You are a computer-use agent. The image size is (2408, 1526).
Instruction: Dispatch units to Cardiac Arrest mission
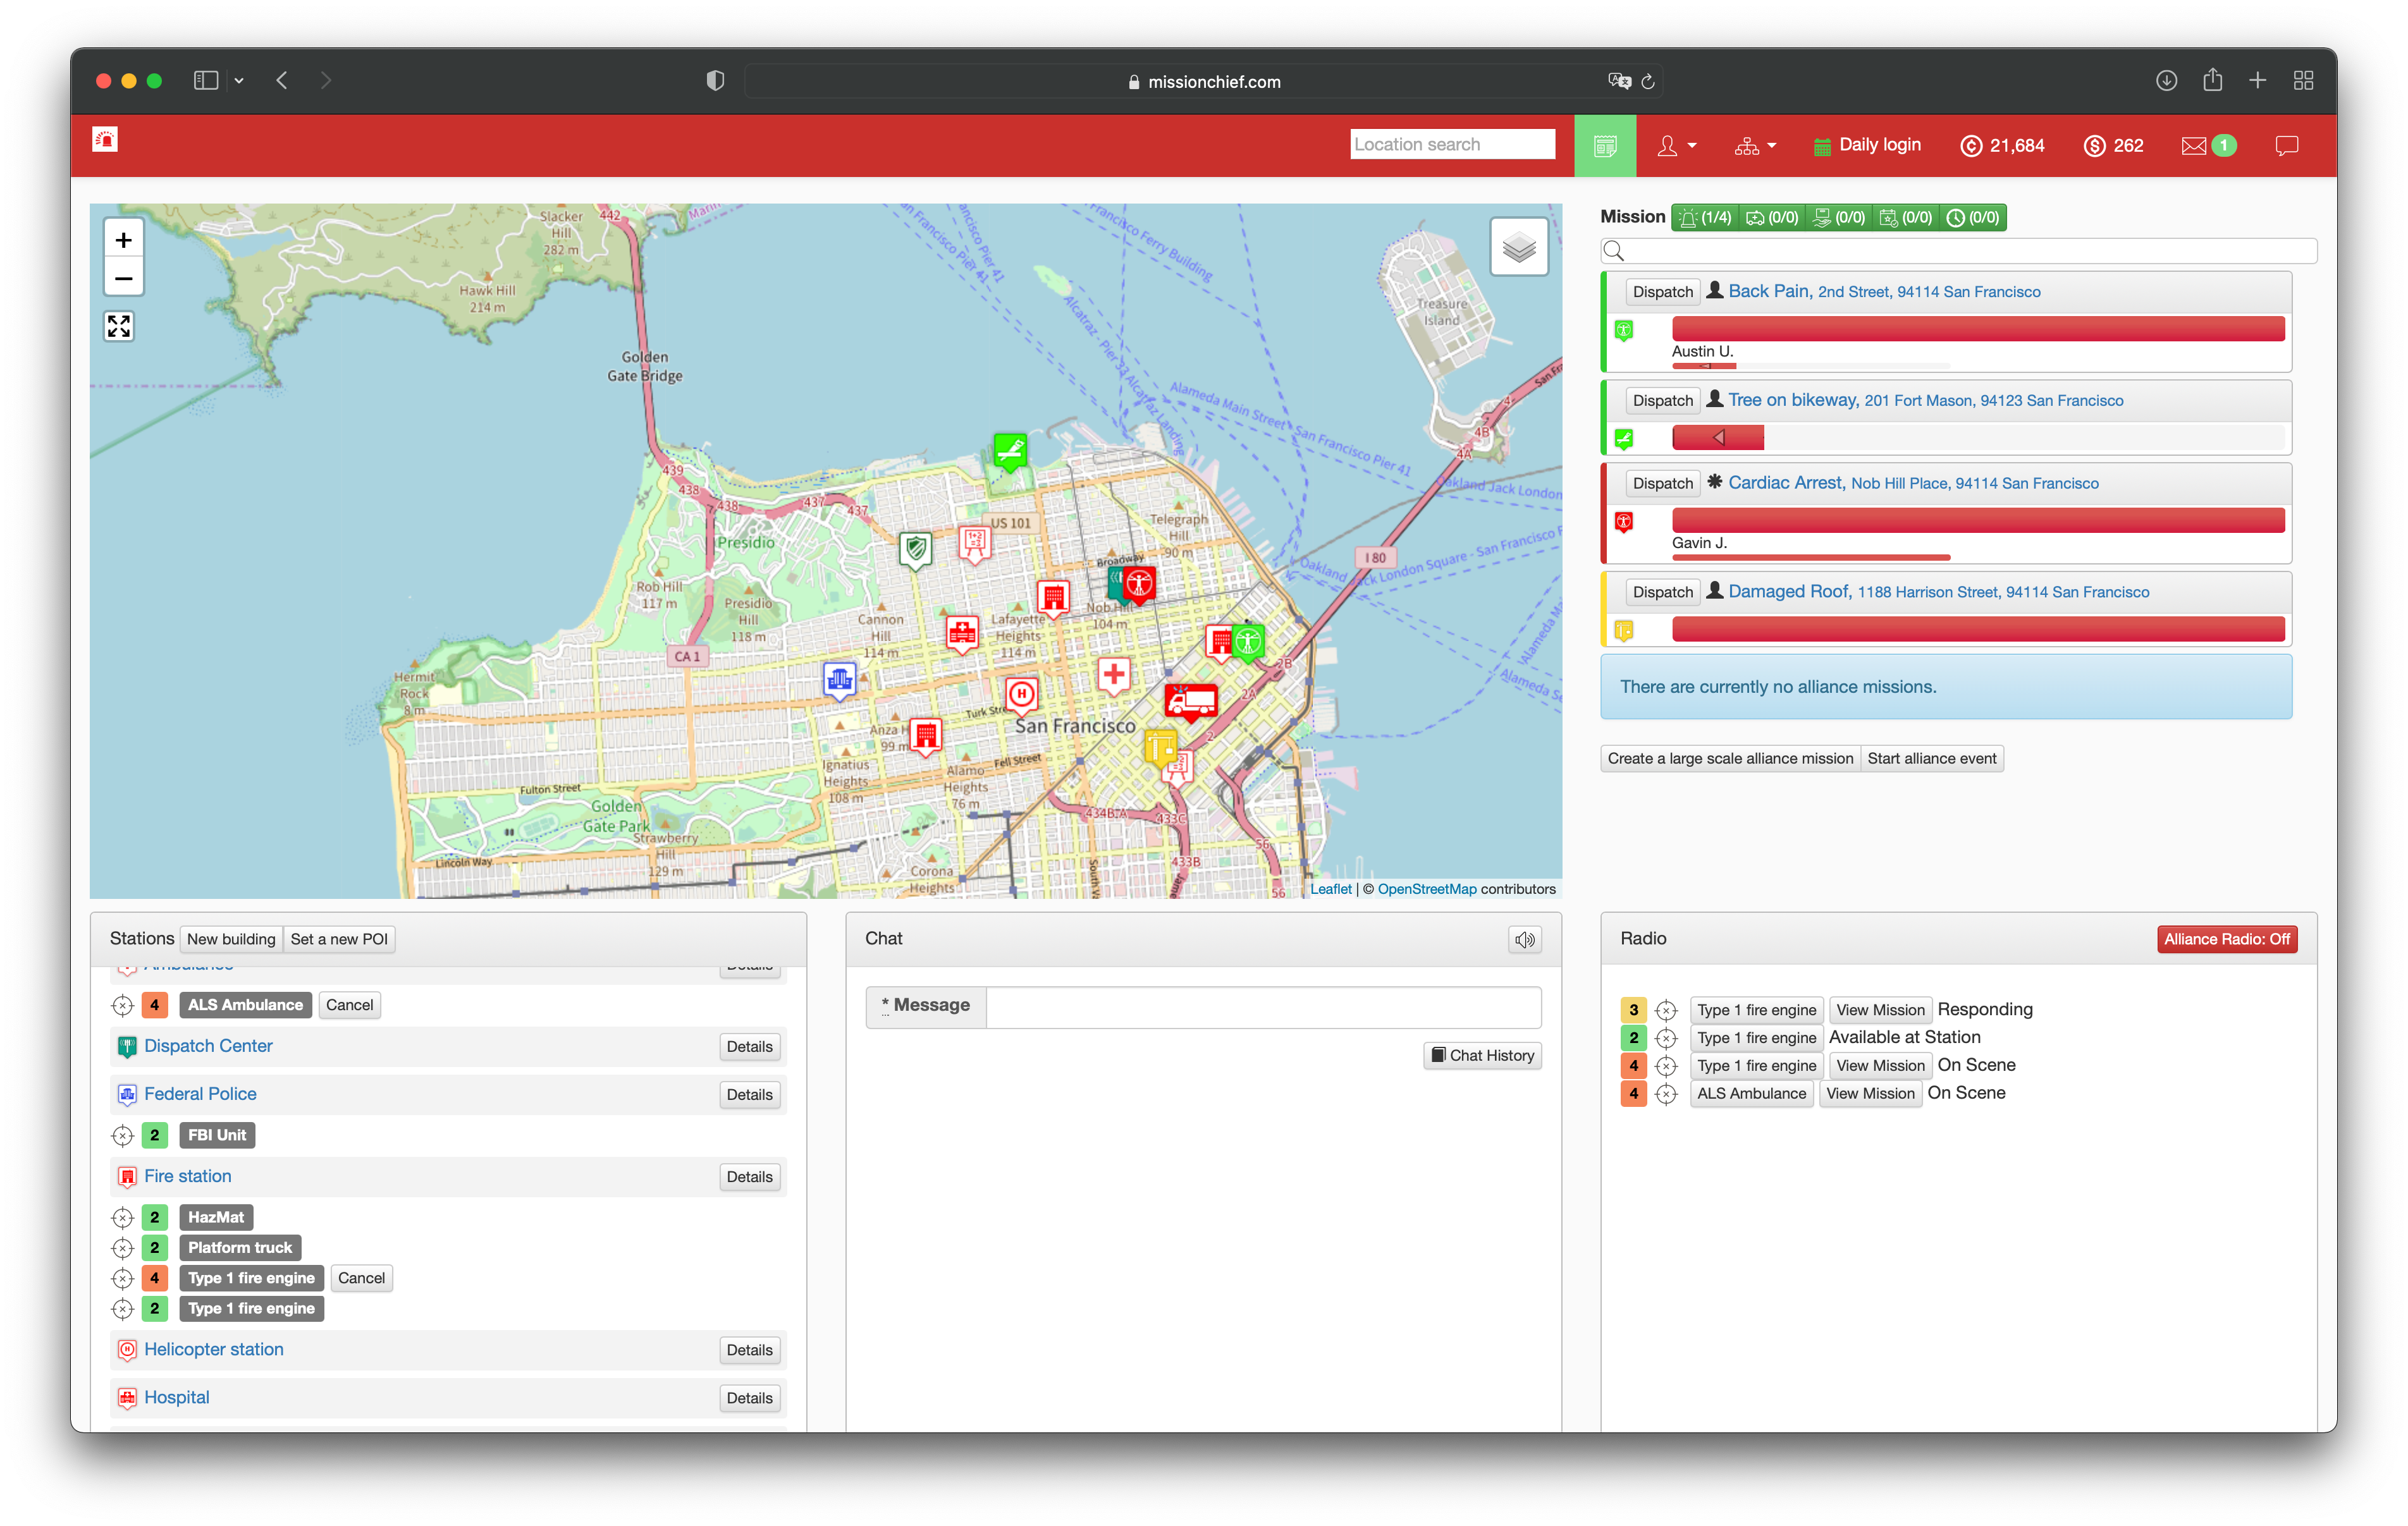coord(1662,483)
